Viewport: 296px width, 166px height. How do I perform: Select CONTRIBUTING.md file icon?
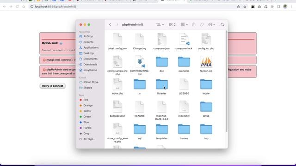coord(140,62)
